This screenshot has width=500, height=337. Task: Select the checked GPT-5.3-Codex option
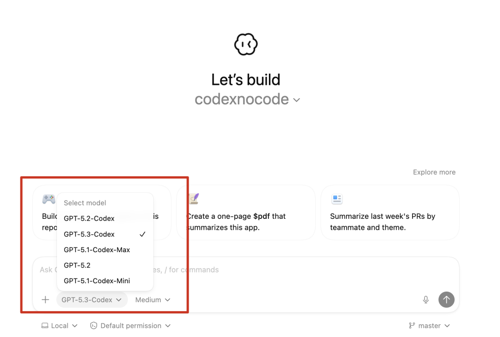89,234
